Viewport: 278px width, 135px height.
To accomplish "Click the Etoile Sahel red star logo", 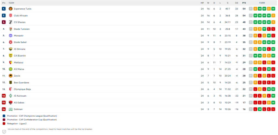I will pos(11,42).
